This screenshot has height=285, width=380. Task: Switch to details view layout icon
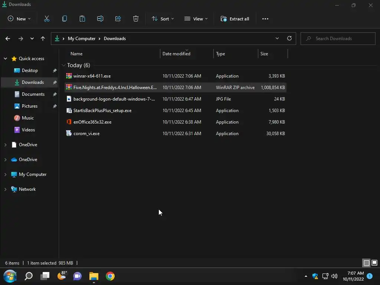(x=366, y=263)
